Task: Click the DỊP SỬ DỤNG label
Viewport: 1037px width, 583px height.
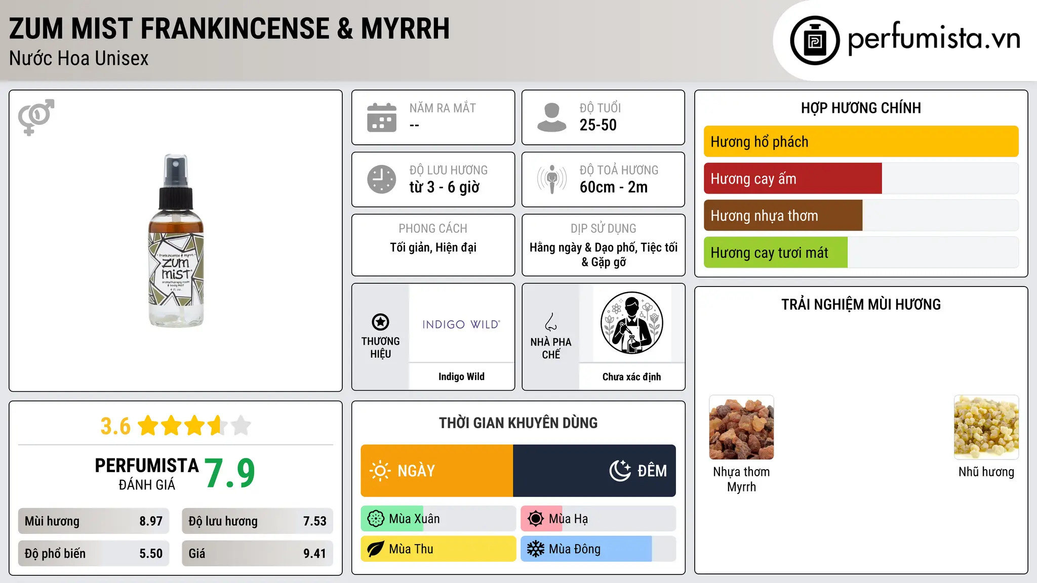Action: click(x=603, y=229)
